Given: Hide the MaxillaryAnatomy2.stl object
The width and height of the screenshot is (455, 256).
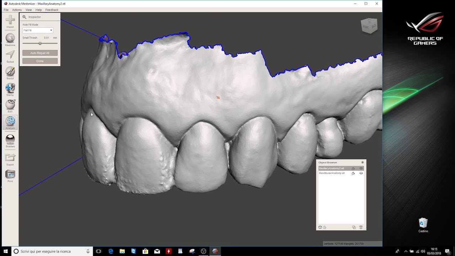Looking at the screenshot, I should tap(361, 169).
